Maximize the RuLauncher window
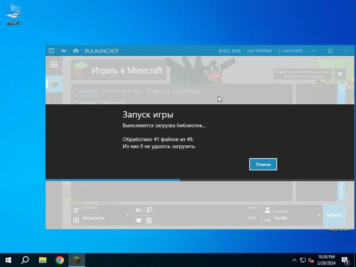This screenshot has width=356, height=267. click(x=330, y=51)
